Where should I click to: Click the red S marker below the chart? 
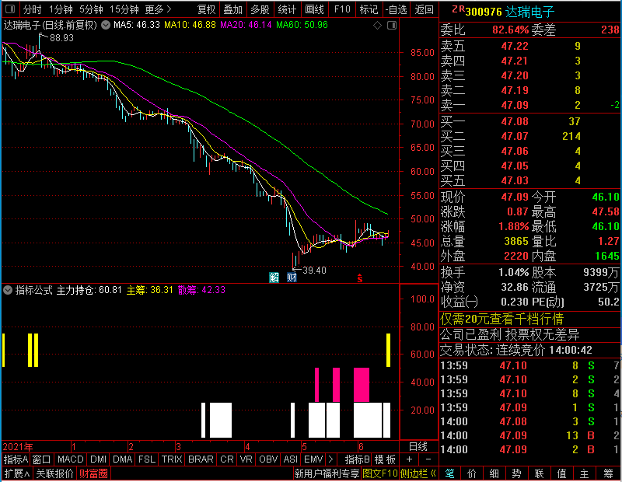click(x=360, y=278)
